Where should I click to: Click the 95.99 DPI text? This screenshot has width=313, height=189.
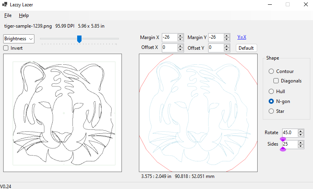coord(65,26)
